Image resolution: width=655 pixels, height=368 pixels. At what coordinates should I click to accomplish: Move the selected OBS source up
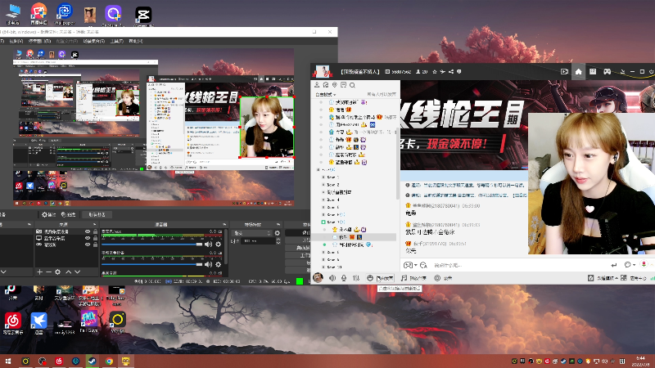pos(69,272)
